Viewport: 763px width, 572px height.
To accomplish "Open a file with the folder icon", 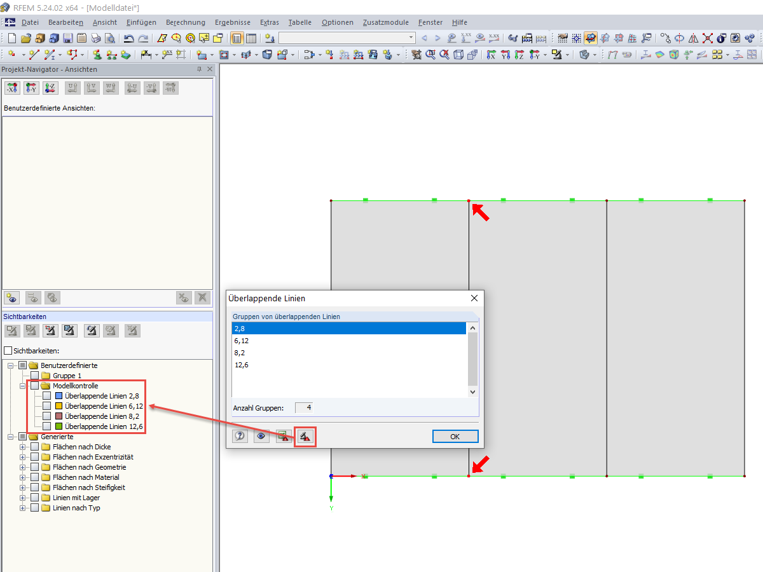I will point(26,38).
